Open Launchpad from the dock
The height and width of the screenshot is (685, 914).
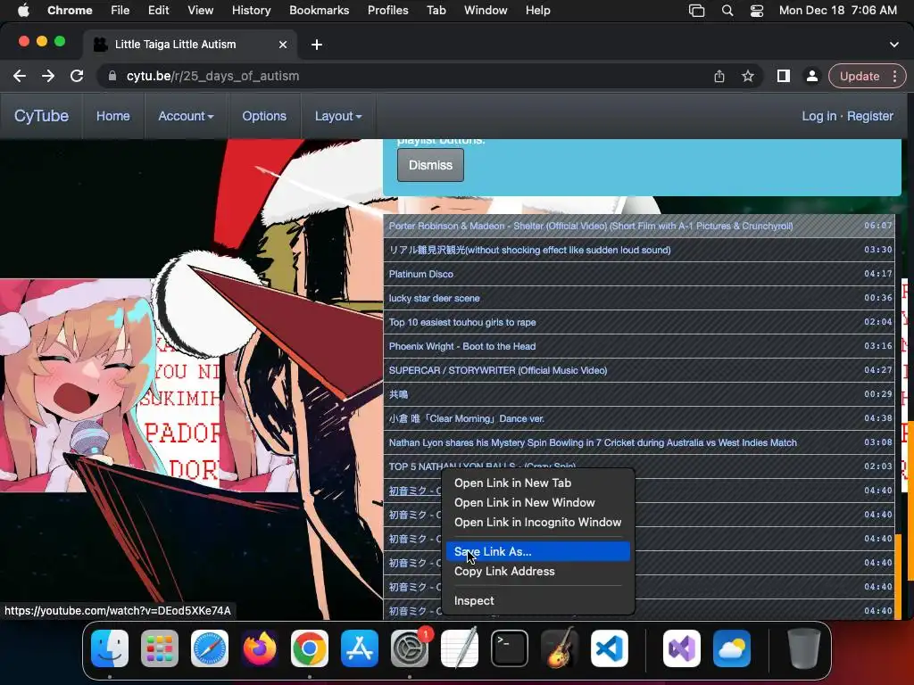tap(160, 648)
